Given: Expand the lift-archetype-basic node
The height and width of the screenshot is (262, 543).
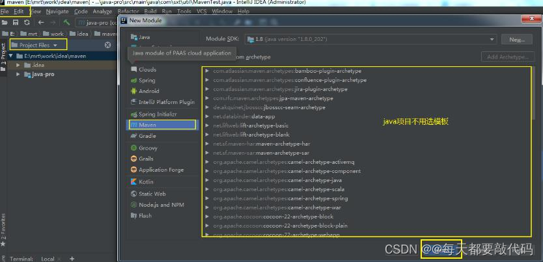Looking at the screenshot, I should click(207, 125).
